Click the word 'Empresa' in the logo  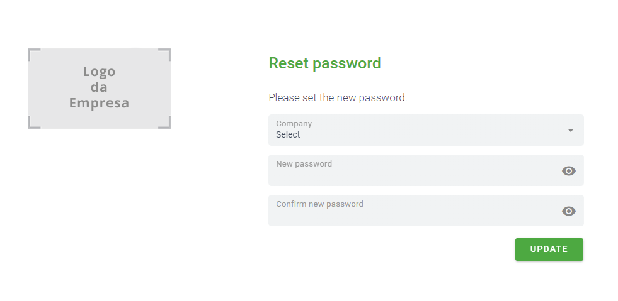[99, 103]
